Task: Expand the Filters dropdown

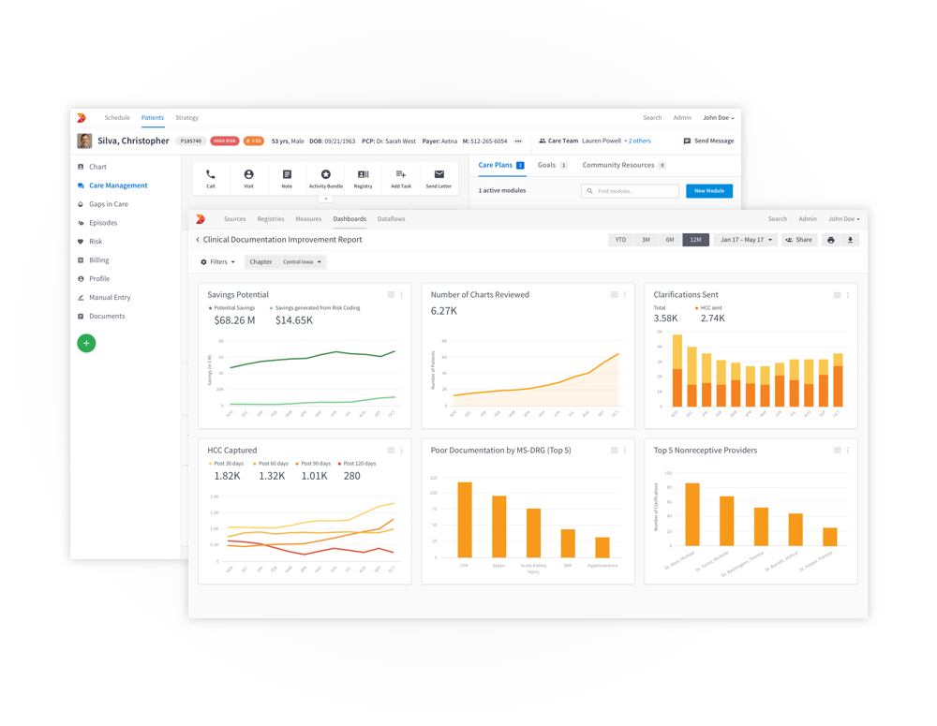Action: pos(218,262)
